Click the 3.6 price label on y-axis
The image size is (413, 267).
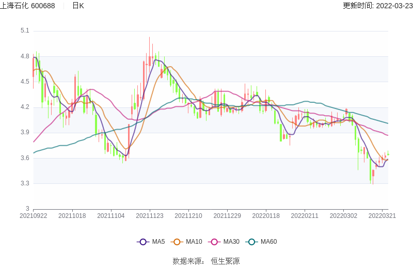(24, 158)
